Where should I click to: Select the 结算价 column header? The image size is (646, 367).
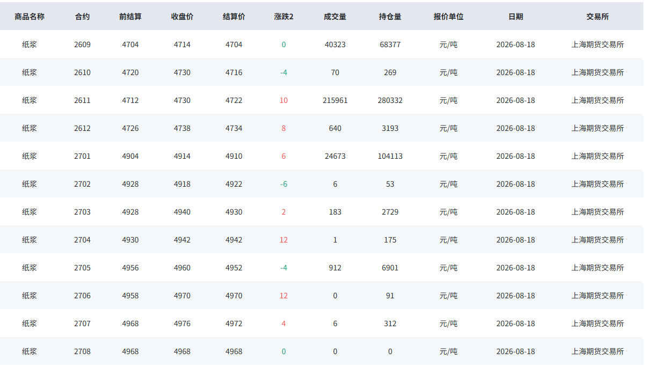234,17
